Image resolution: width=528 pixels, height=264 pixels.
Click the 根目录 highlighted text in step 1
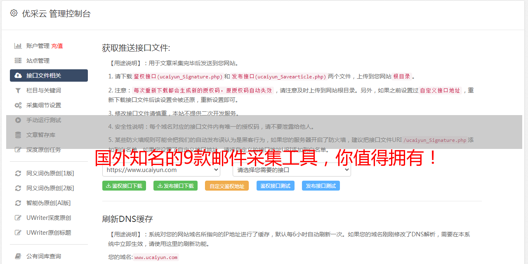click(x=402, y=76)
